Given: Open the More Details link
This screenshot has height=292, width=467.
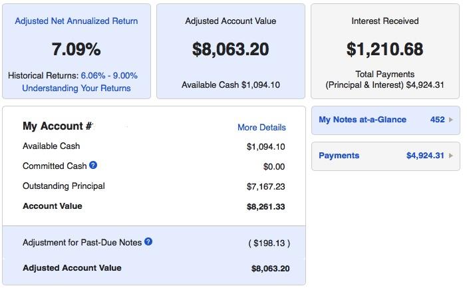Looking at the screenshot, I should [x=261, y=128].
